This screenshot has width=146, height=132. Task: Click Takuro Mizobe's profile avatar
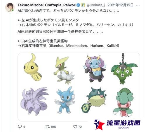point(10,7)
